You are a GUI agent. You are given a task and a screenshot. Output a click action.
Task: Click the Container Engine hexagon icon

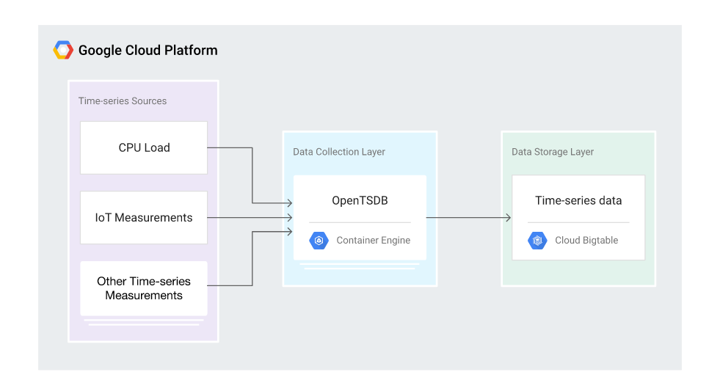[319, 241]
